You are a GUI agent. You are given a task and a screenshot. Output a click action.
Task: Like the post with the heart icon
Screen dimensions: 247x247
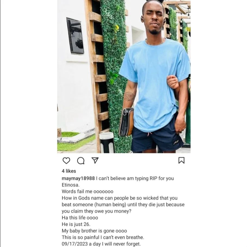(66, 160)
